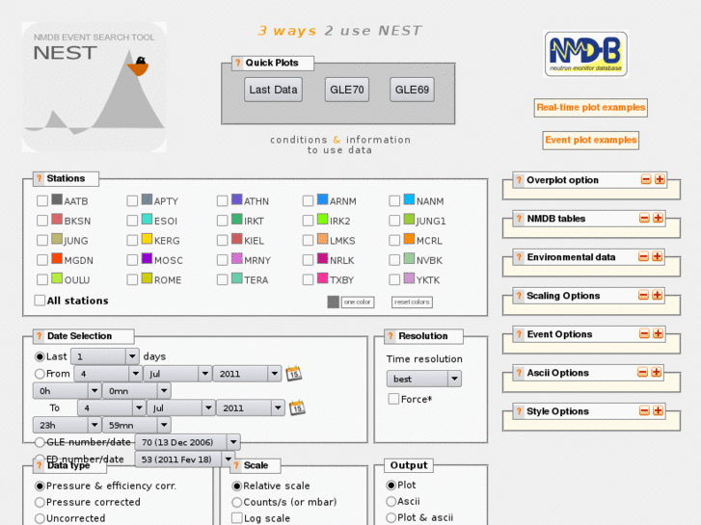Expand Ascii Options with plus icon
701x525 pixels.
click(x=657, y=372)
